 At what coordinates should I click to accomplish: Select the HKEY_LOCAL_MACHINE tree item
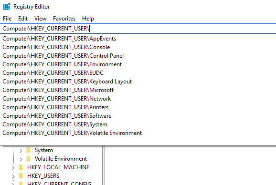(58, 167)
